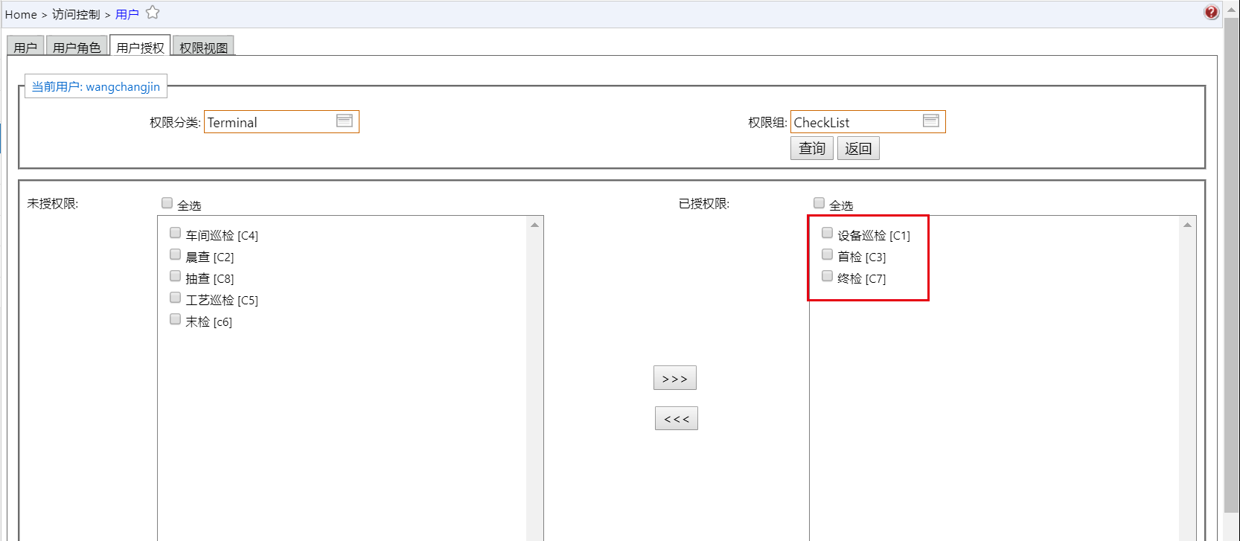Tick the 晨查 [C2] checkbox
Viewport: 1240px width, 541px height.
(x=175, y=255)
